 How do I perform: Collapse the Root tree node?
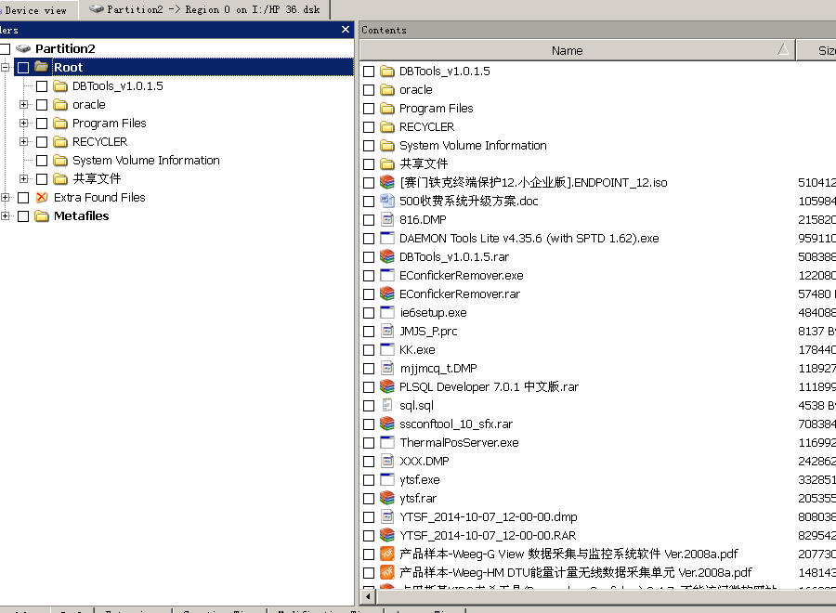tap(6, 67)
